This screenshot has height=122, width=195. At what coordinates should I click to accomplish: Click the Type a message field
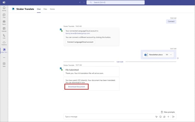click(x=110, y=117)
